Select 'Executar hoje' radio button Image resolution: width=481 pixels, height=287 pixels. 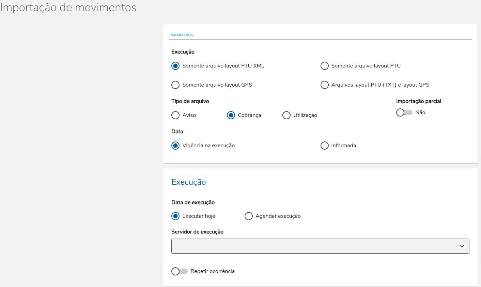coord(175,216)
